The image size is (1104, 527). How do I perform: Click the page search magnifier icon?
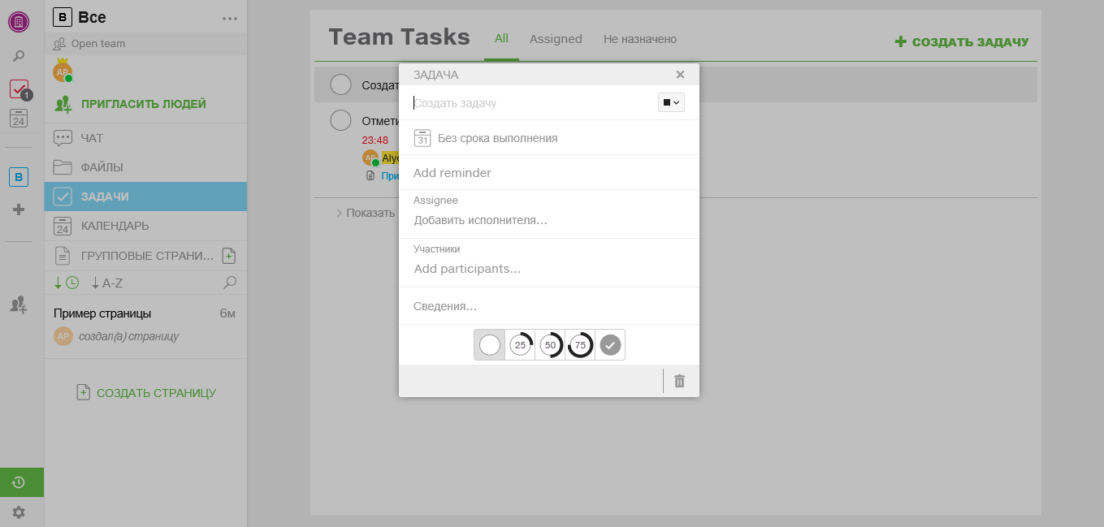pyautogui.click(x=230, y=283)
